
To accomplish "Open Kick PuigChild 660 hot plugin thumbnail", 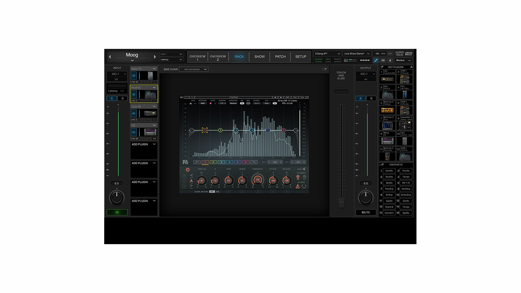I will click(387, 79).
